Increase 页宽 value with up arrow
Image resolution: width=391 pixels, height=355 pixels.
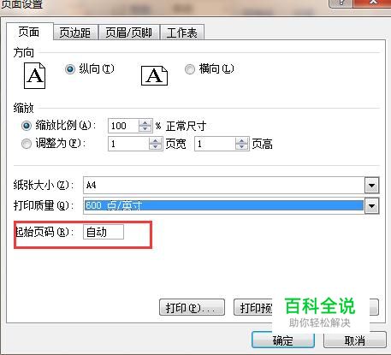point(156,141)
